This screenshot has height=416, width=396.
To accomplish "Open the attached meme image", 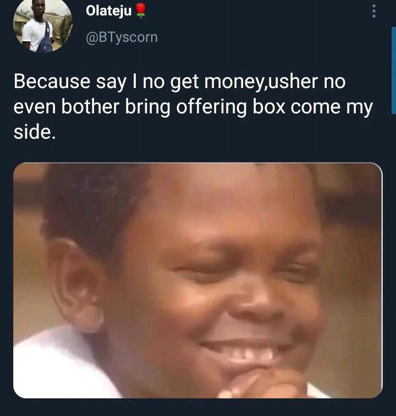I will click(x=198, y=280).
